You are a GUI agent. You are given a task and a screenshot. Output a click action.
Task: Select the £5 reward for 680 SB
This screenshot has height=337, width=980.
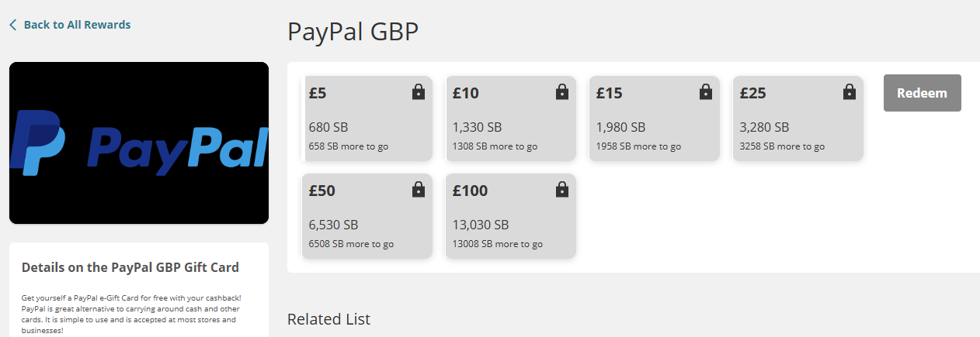click(x=367, y=119)
